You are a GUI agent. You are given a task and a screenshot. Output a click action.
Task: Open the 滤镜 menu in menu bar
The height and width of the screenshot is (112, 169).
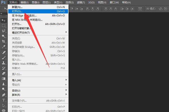pos(80,2)
